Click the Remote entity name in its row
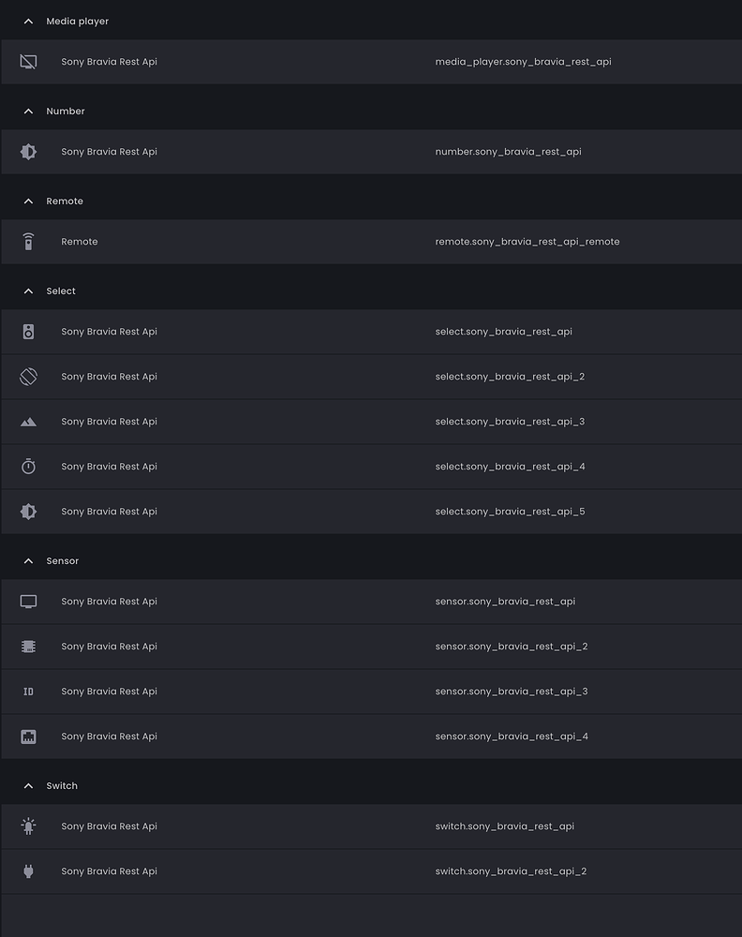742x937 pixels. 80,242
